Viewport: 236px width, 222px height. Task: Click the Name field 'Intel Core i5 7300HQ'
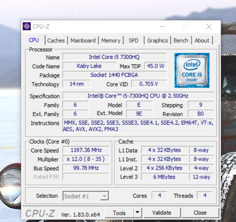pos(114,57)
